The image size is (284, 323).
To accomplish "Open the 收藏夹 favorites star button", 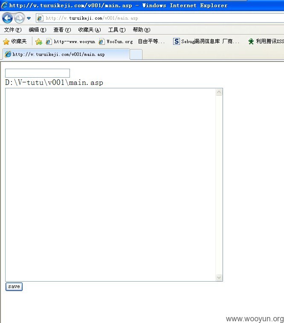I will pos(15,41).
